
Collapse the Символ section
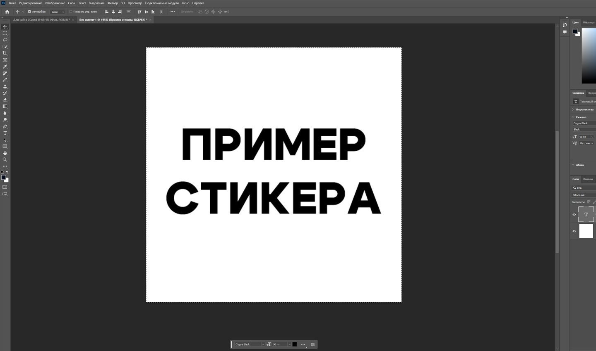coord(573,117)
